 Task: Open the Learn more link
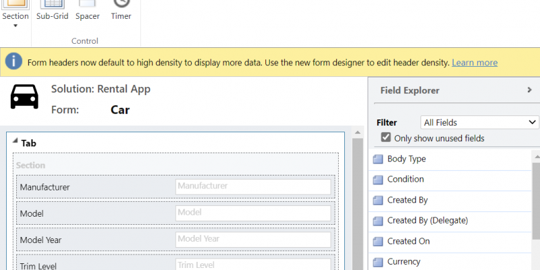point(475,63)
